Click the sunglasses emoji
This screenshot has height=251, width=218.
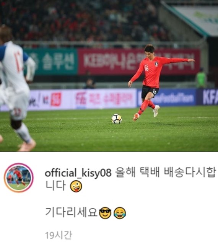pos(105,213)
